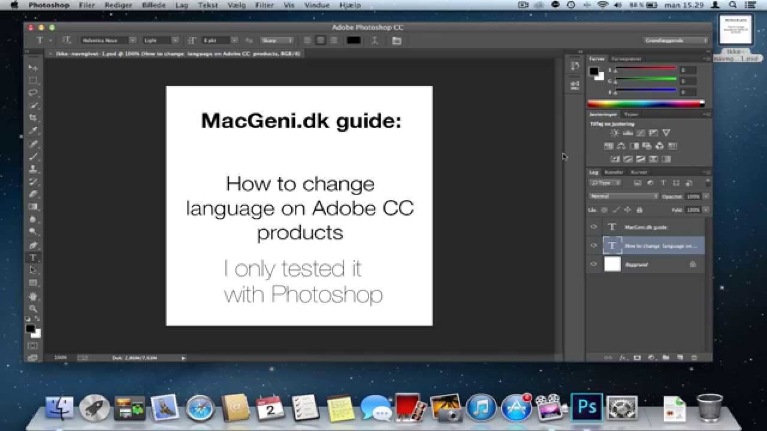The height and width of the screenshot is (431, 767).
Task: Switch to the Kanaler tab
Action: [x=614, y=172]
